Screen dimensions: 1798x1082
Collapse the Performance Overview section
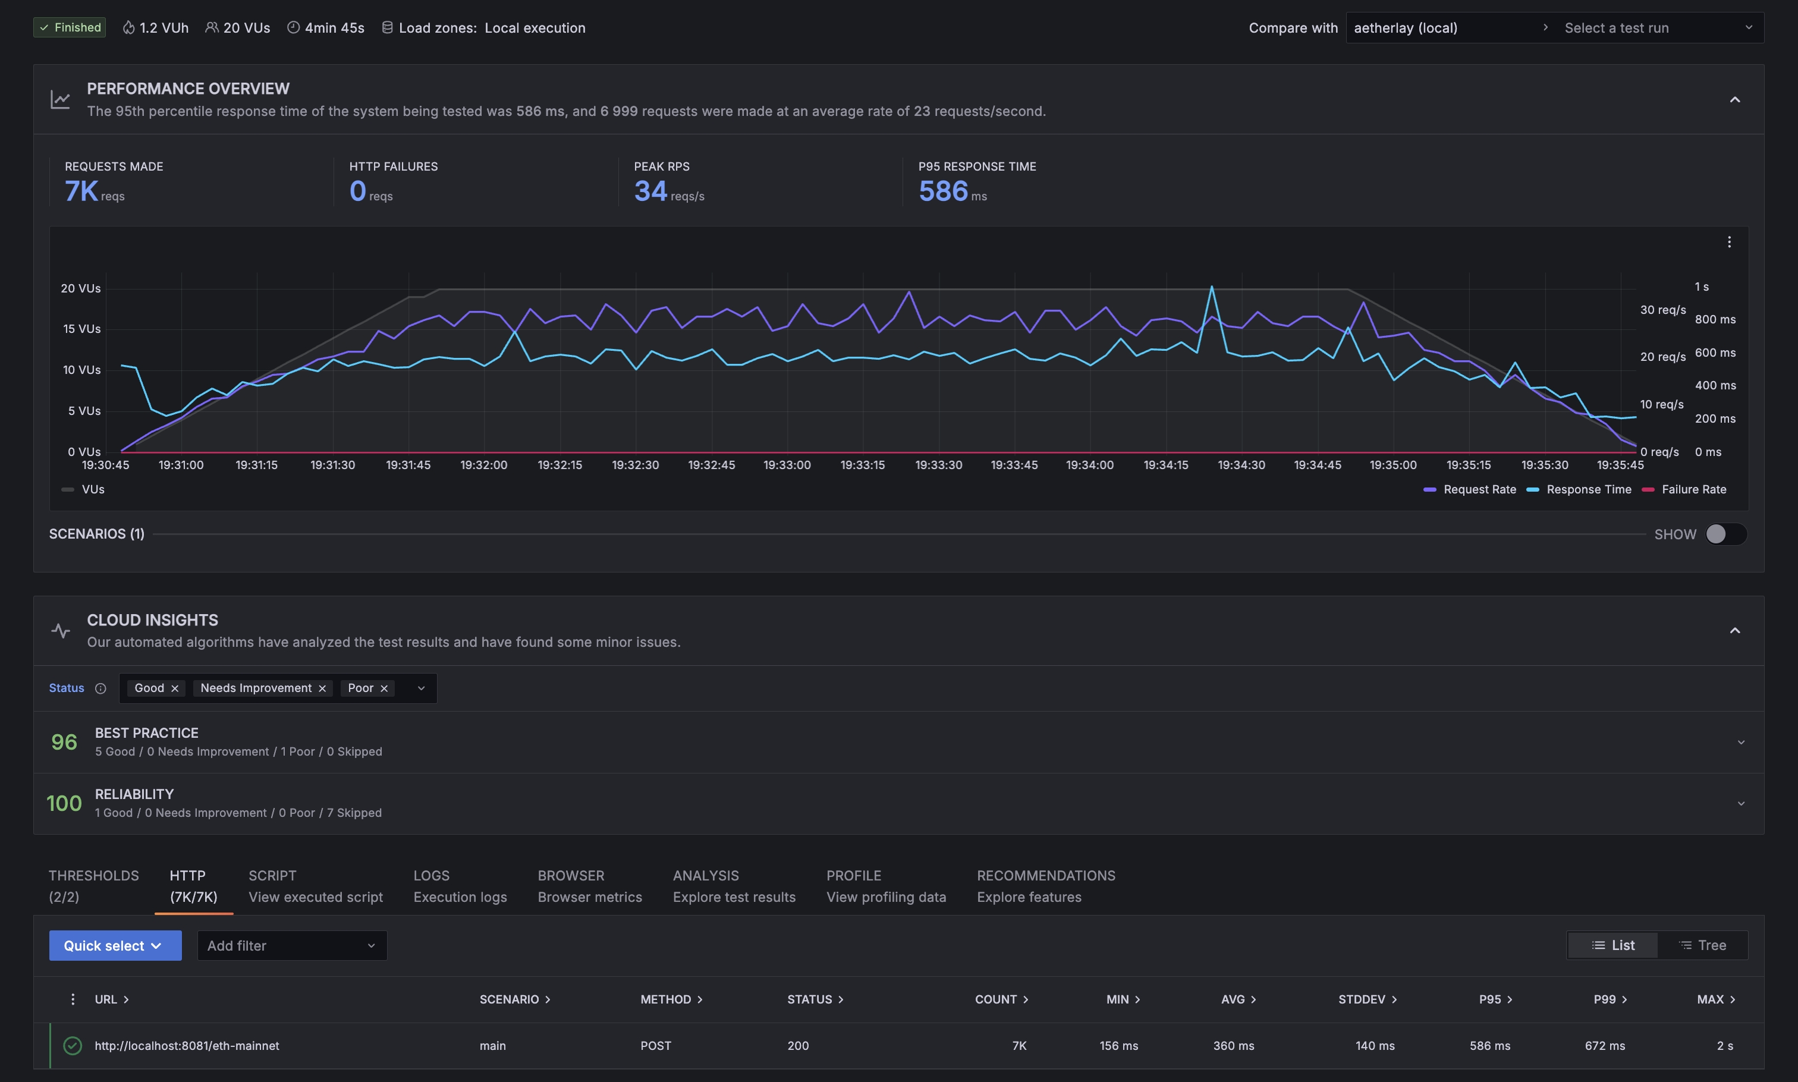[1734, 99]
